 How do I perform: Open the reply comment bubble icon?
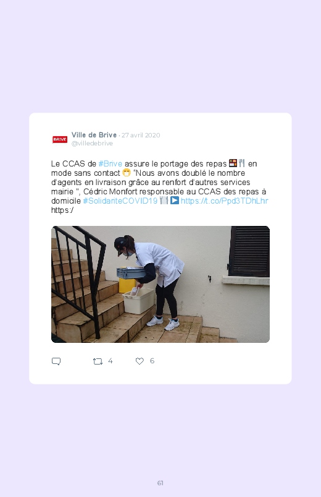pos(56,361)
